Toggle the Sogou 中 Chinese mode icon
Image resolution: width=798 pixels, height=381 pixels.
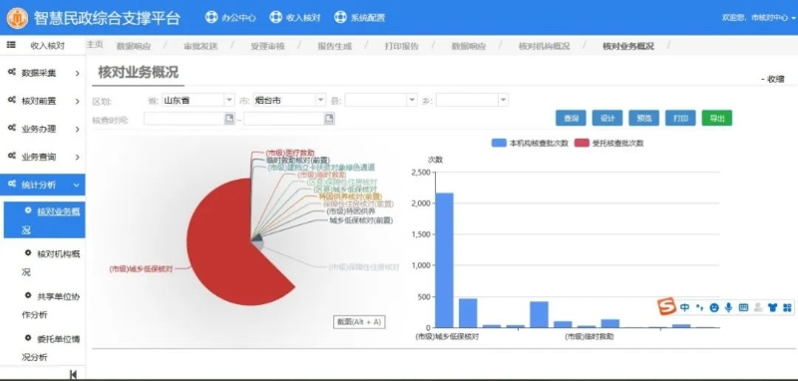tap(684, 307)
